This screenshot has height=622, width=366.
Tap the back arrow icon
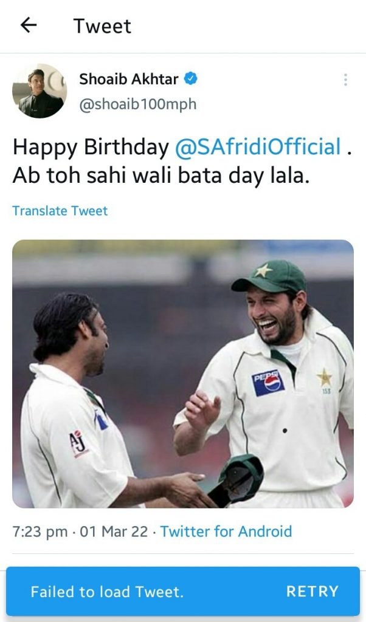point(29,26)
